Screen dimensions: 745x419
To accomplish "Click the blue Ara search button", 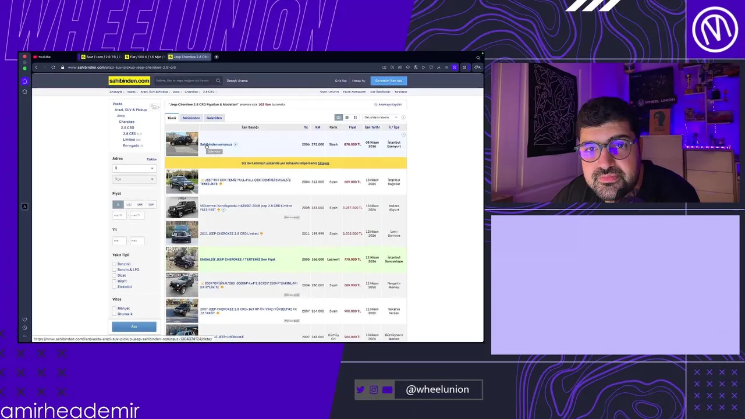I will click(x=134, y=327).
